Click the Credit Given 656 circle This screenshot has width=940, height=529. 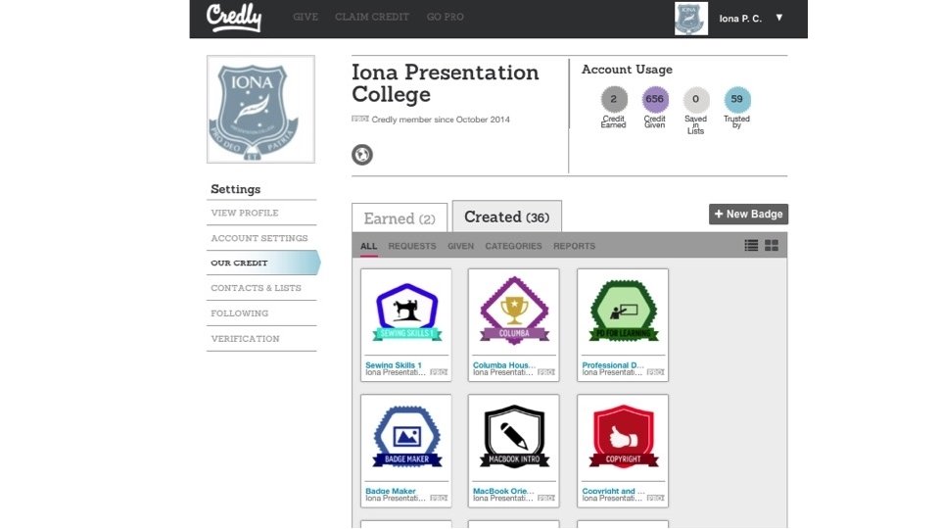click(655, 99)
